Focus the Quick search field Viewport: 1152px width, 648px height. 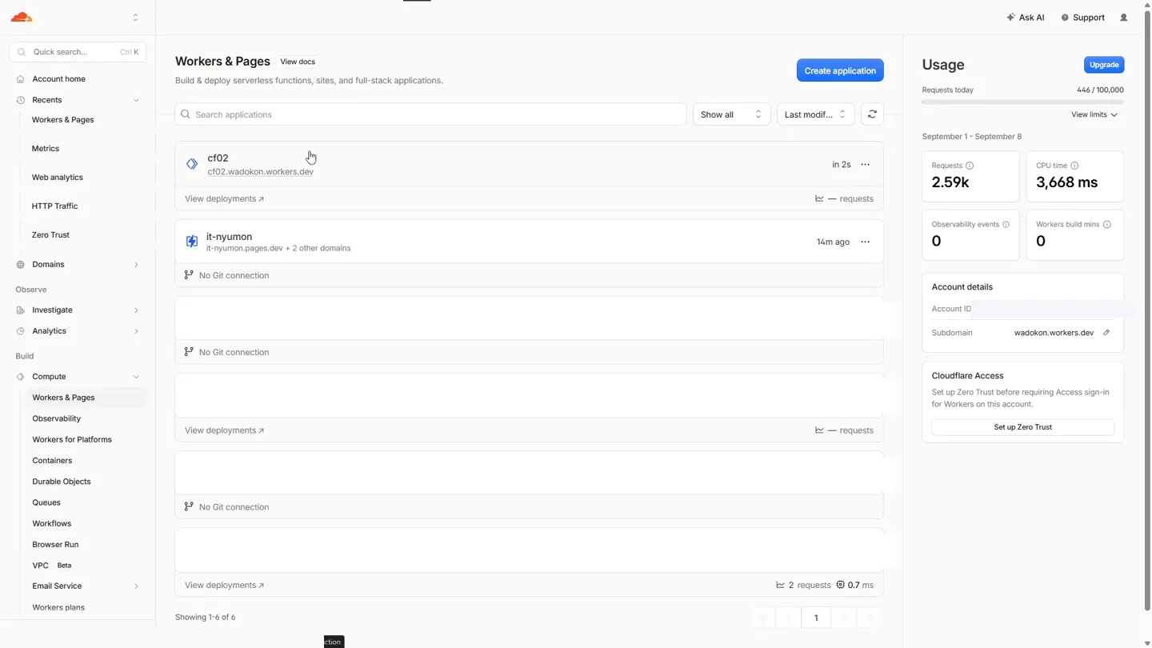click(78, 52)
